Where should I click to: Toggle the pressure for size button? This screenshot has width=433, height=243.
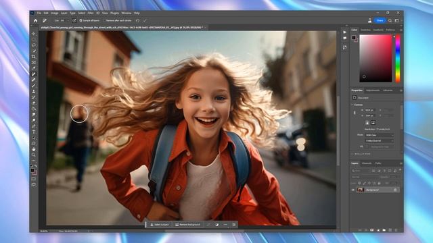(74, 21)
